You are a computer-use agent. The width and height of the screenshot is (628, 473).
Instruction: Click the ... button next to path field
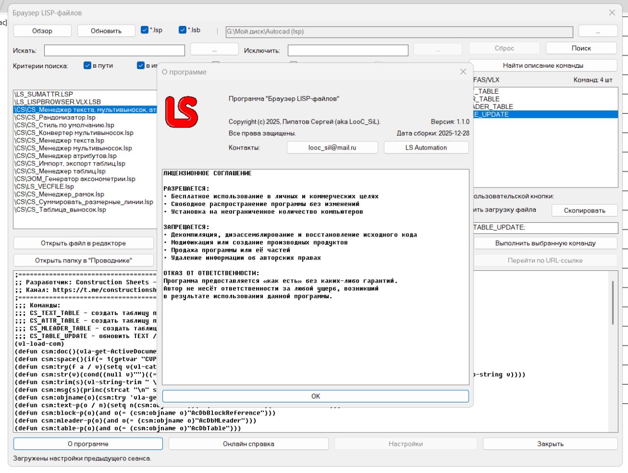[x=598, y=31]
